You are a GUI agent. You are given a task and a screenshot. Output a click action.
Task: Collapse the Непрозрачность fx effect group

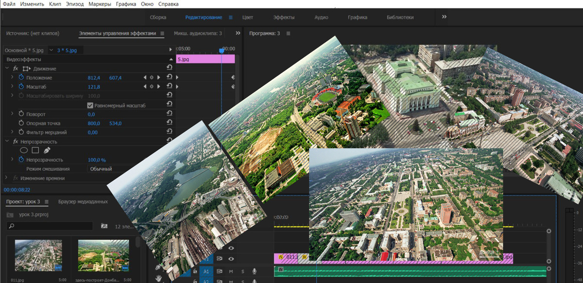tap(7, 141)
